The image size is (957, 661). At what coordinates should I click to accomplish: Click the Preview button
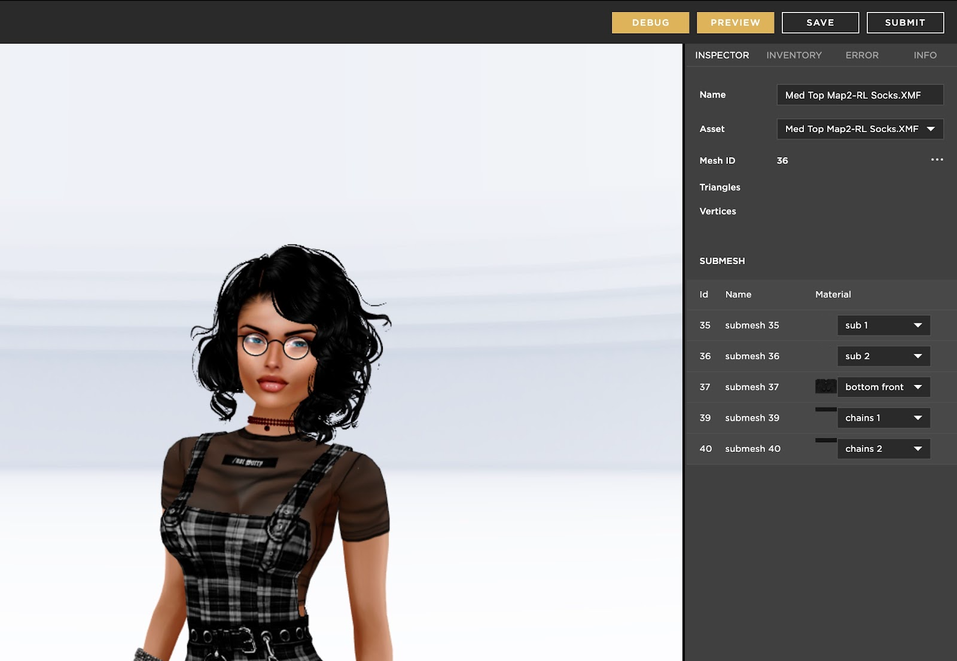(735, 23)
